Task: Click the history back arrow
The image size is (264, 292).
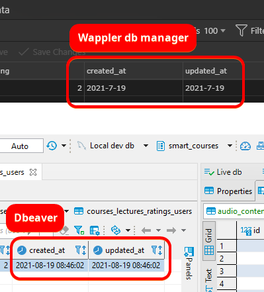Action: click(x=146, y=230)
